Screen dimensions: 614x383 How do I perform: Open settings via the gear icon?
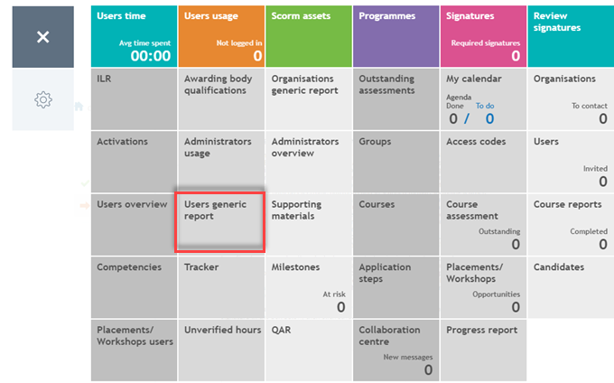click(x=43, y=99)
